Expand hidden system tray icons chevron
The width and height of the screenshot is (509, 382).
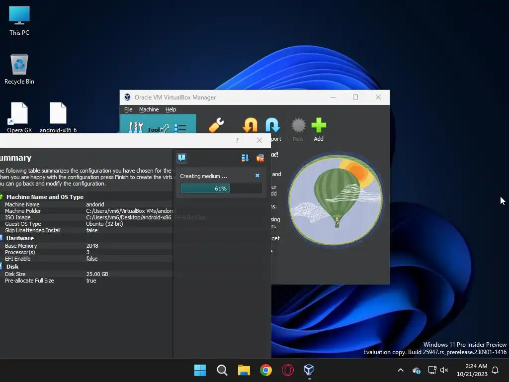tap(401, 370)
